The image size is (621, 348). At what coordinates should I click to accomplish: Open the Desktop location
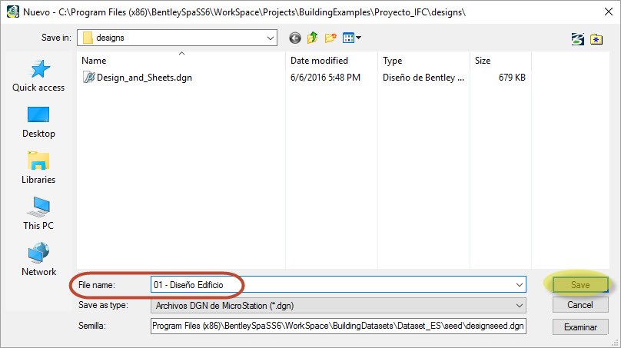pyautogui.click(x=38, y=122)
